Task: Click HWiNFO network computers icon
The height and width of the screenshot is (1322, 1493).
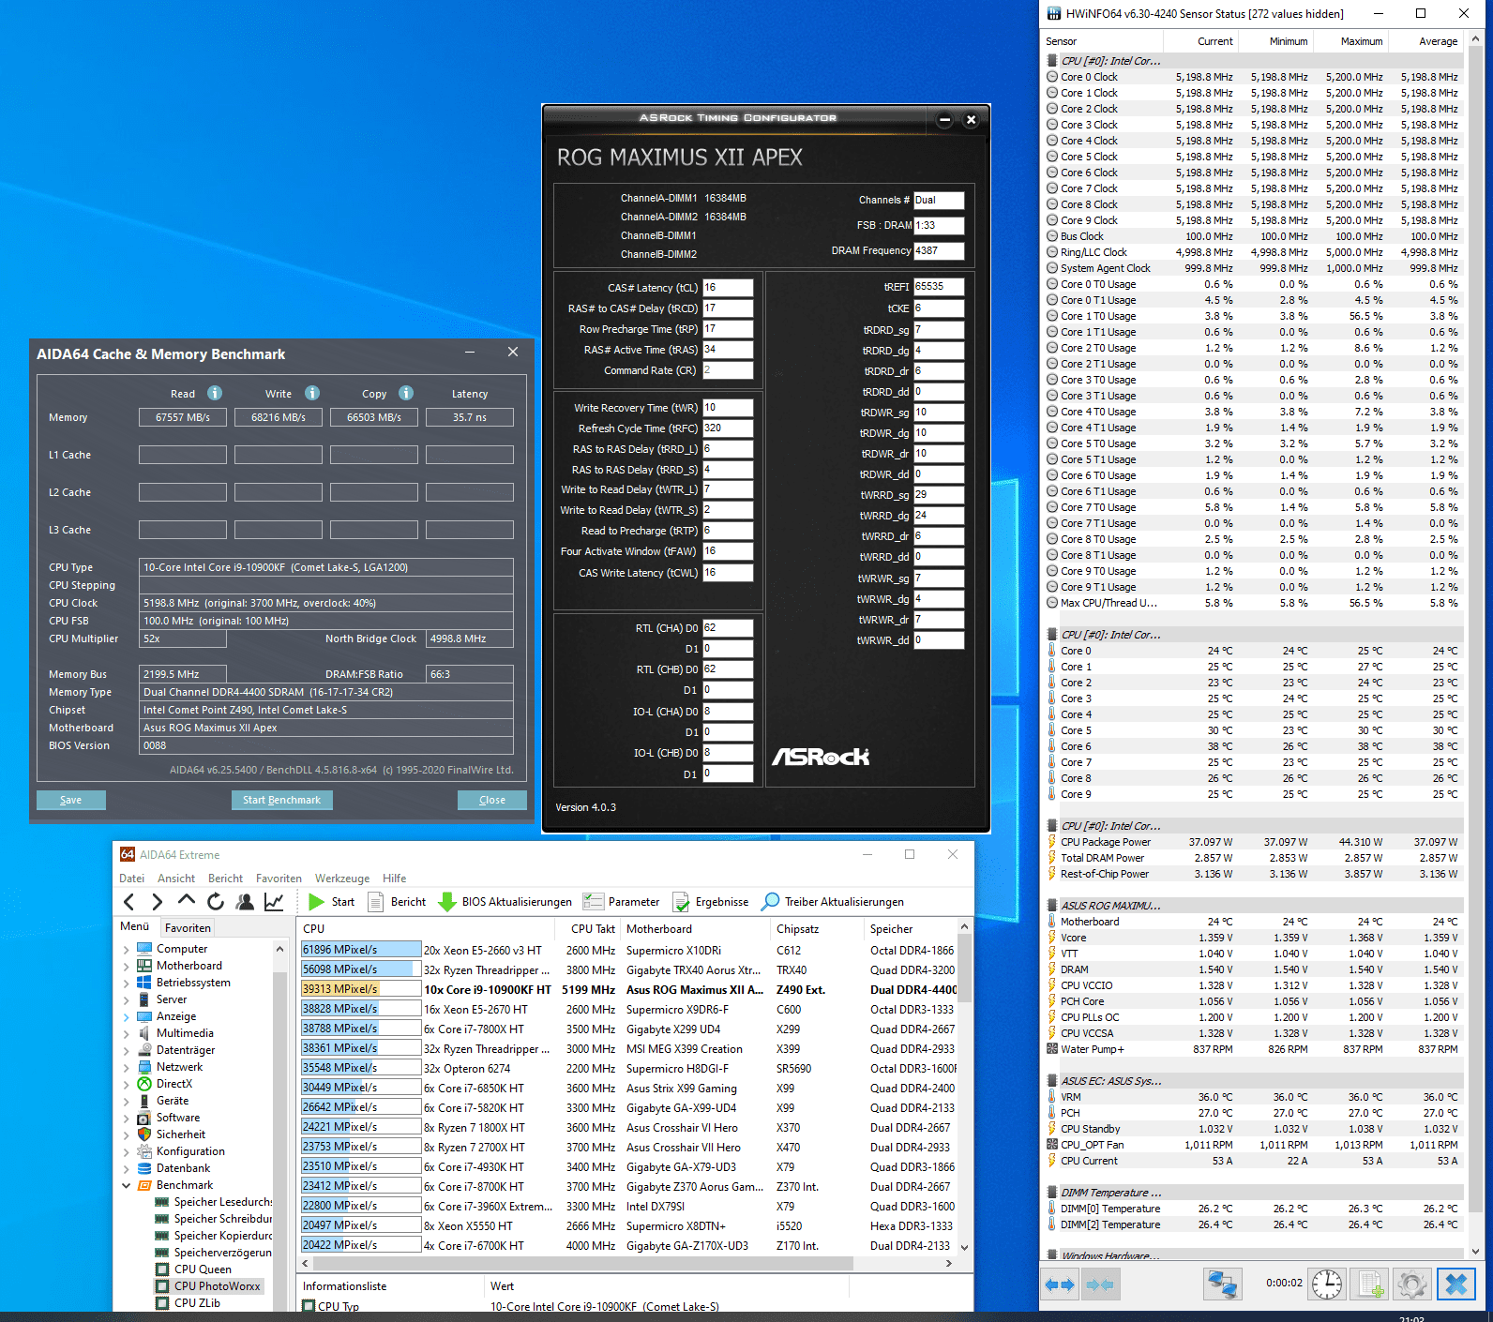Action: [x=1222, y=1284]
